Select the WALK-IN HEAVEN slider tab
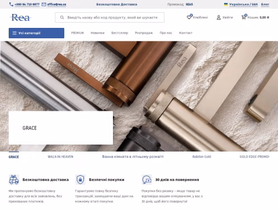278x209 pixels. 60,157
